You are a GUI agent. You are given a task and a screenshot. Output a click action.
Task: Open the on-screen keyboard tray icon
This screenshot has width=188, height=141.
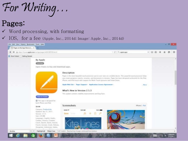pos(155,135)
